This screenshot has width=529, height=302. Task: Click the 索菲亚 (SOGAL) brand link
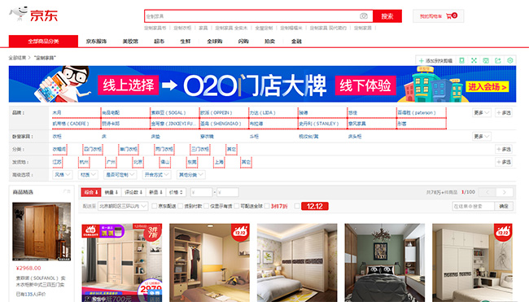168,112
